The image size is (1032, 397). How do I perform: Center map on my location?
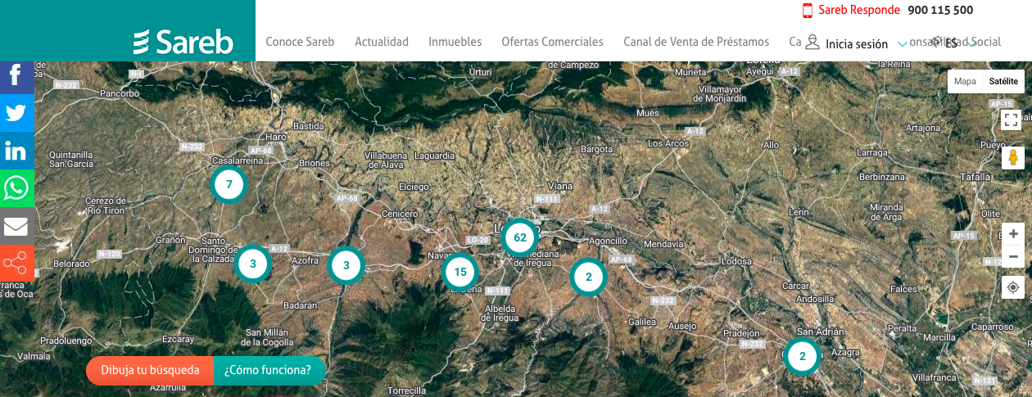point(1013,287)
